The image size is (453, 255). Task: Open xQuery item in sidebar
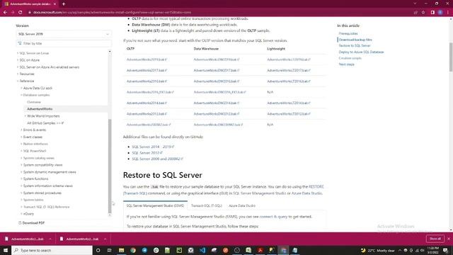(28, 214)
